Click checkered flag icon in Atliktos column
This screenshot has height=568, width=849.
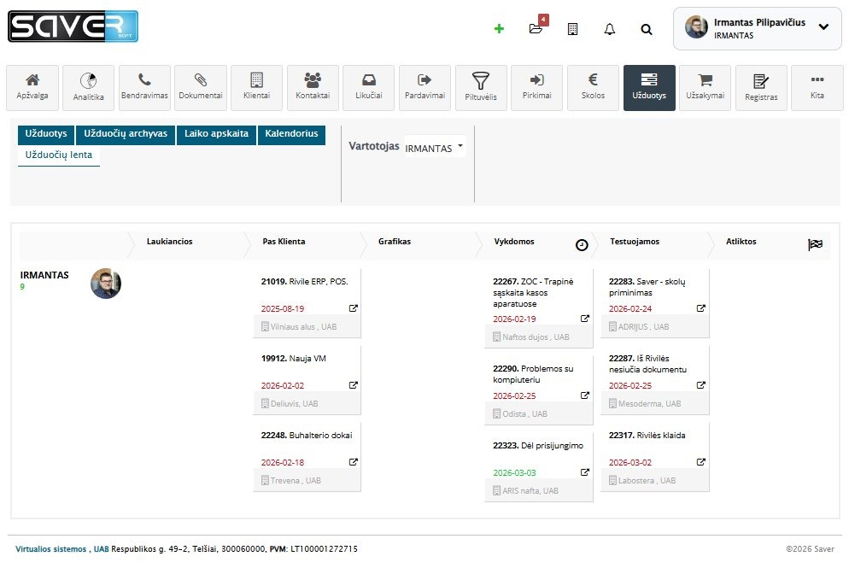815,245
